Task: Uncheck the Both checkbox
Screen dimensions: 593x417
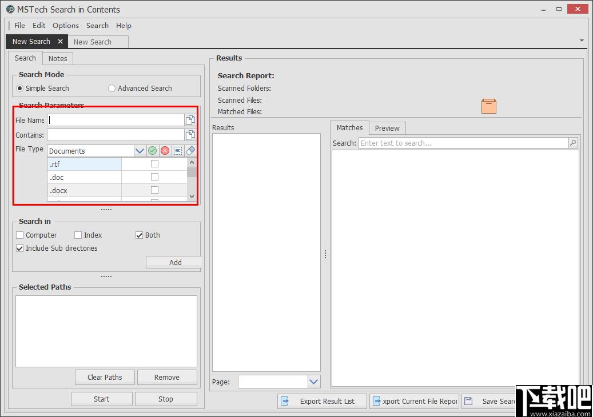Action: pyautogui.click(x=139, y=235)
